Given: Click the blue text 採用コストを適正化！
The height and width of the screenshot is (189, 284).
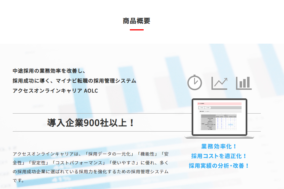Looking at the screenshot, I should coord(219,156).
